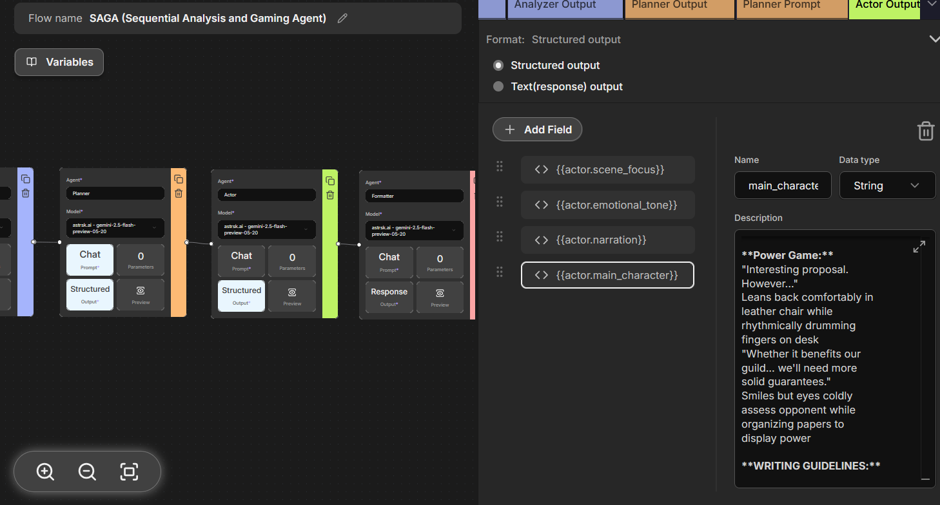Select the {{actor.emotional_tone}} field
Image resolution: width=940 pixels, height=505 pixels.
[x=607, y=205]
